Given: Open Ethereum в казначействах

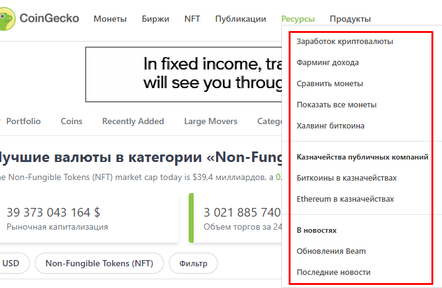Looking at the screenshot, I should (345, 199).
